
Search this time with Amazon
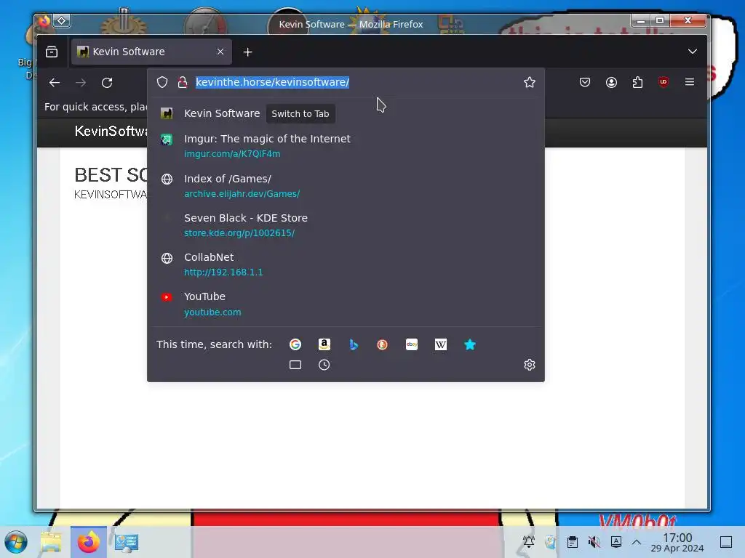tap(324, 344)
